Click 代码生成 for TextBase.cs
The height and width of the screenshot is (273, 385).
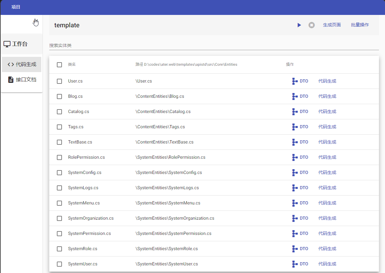coord(327,142)
